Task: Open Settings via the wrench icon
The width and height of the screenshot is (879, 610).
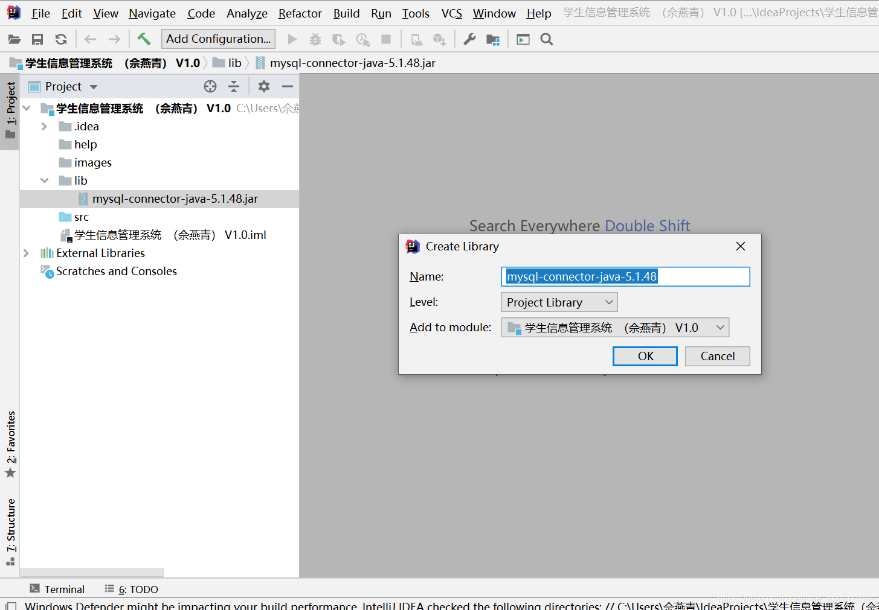Action: click(469, 39)
